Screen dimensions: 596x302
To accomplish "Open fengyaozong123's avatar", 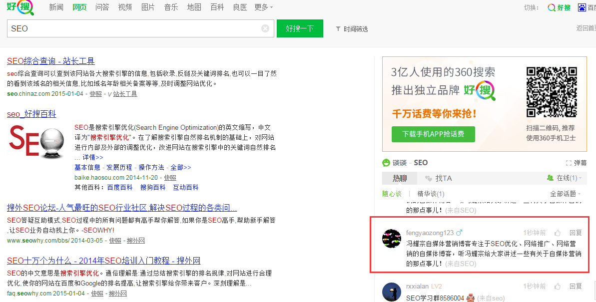I will point(392,239).
